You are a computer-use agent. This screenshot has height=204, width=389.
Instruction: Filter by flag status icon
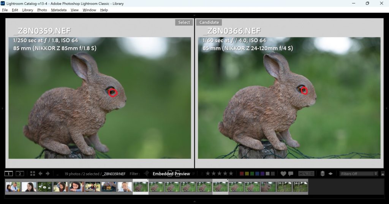coord(147,174)
